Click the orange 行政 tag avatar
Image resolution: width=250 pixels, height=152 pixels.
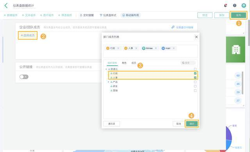pyautogui.click(x=108, y=48)
